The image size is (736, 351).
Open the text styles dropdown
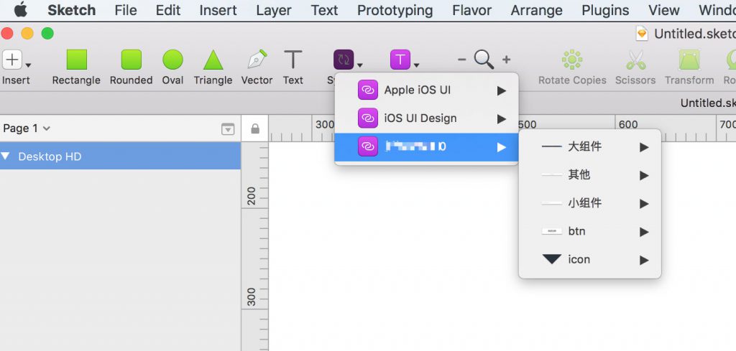[405, 60]
